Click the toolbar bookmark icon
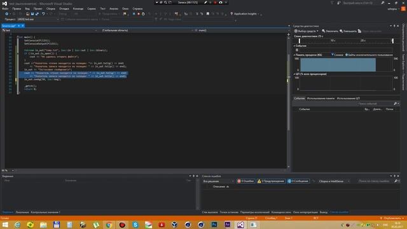 tap(208, 14)
